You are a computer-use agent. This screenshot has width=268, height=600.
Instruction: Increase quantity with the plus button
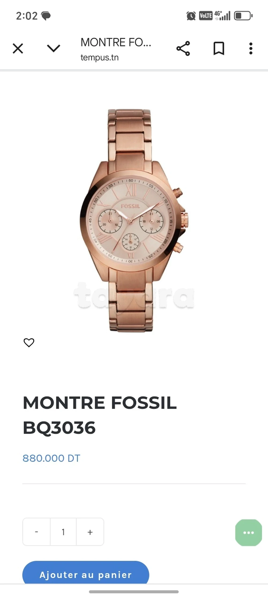click(90, 532)
